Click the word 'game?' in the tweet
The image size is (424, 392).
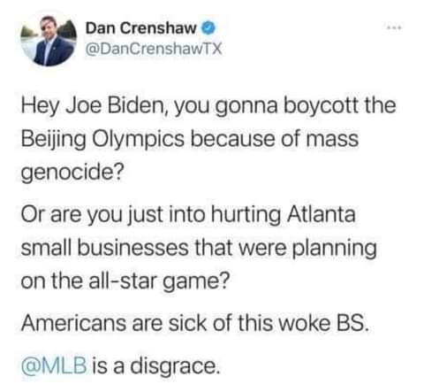[x=196, y=281]
